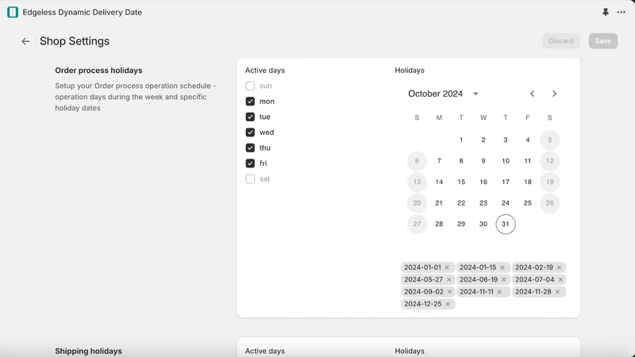635x357 pixels.
Task: Select October 23 on the calendar
Action: [483, 203]
